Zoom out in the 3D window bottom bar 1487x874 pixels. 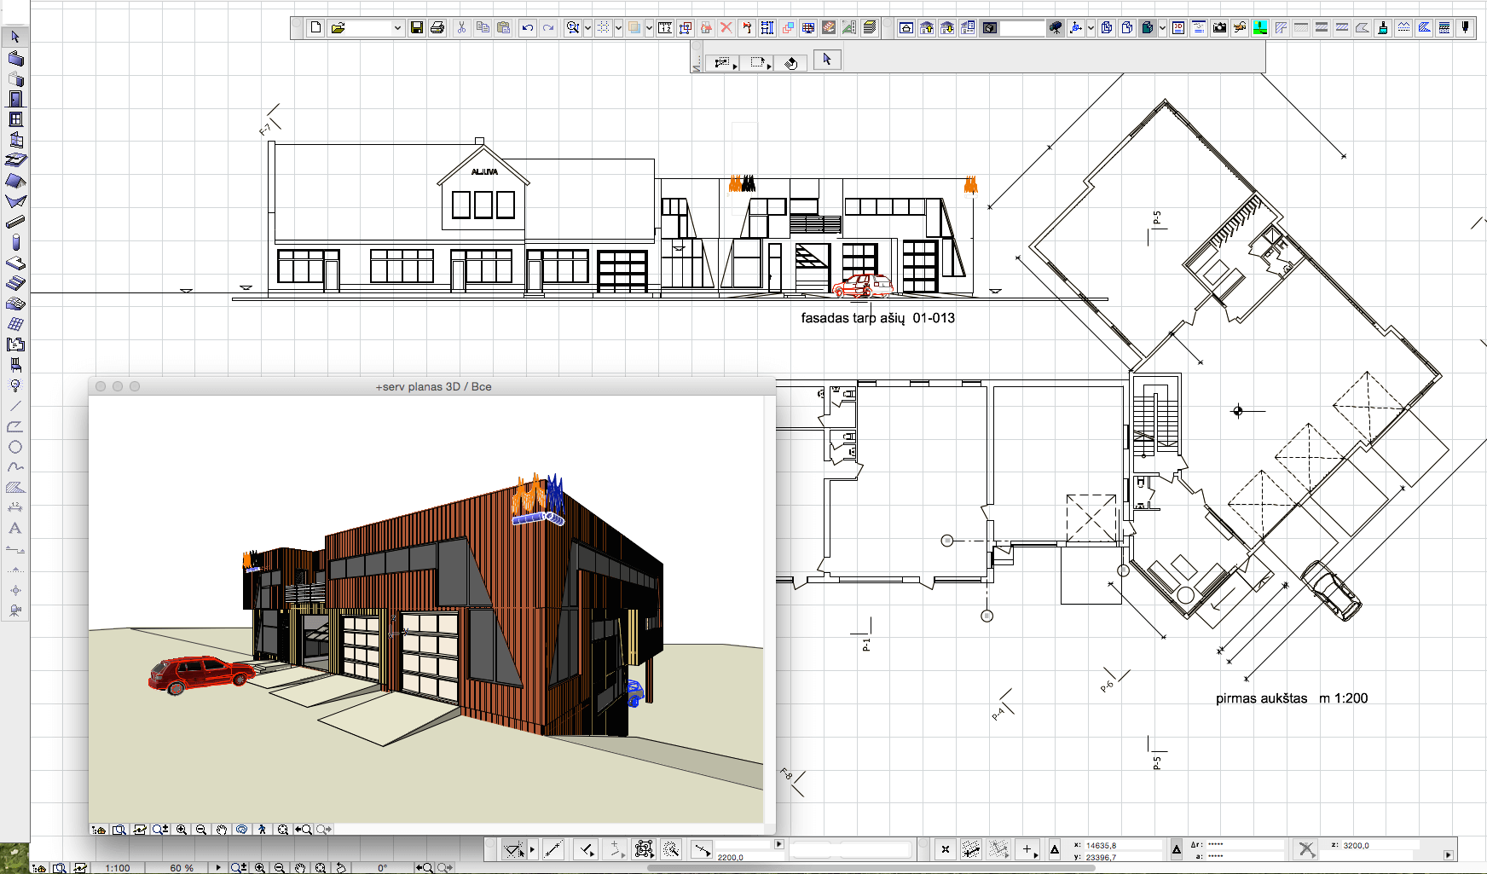coord(201,829)
